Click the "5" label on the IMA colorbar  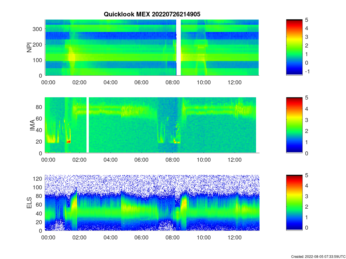307,98
